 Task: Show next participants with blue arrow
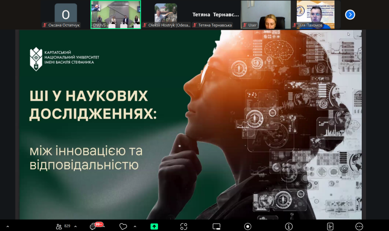(350, 14)
